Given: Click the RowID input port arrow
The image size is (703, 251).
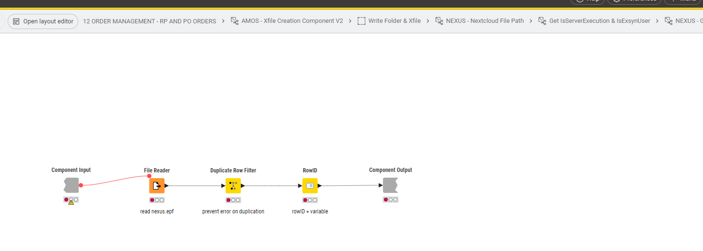Looking at the screenshot, I should (x=300, y=186).
